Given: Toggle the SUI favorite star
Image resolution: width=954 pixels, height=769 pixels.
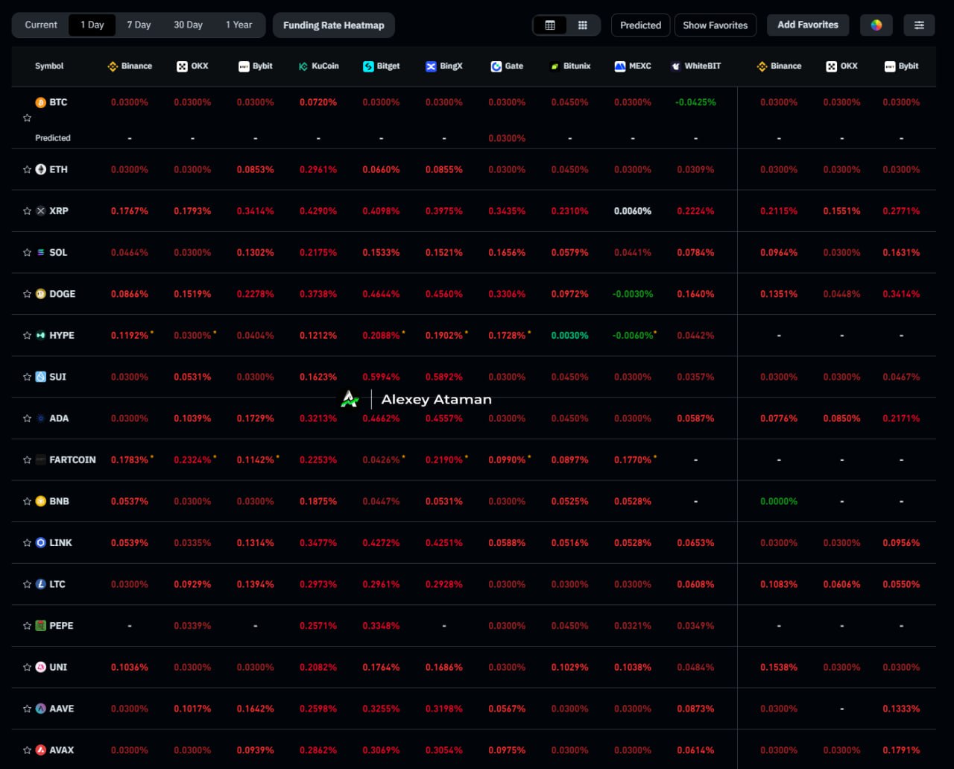Looking at the screenshot, I should click(x=27, y=377).
